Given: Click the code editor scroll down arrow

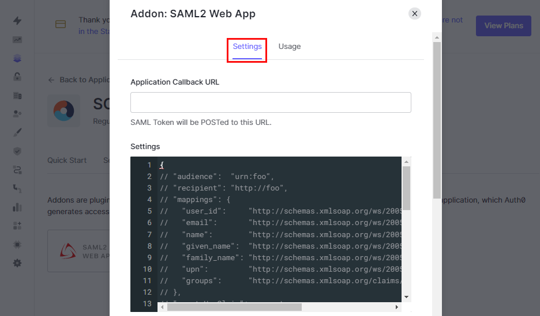Looking at the screenshot, I should (407, 296).
